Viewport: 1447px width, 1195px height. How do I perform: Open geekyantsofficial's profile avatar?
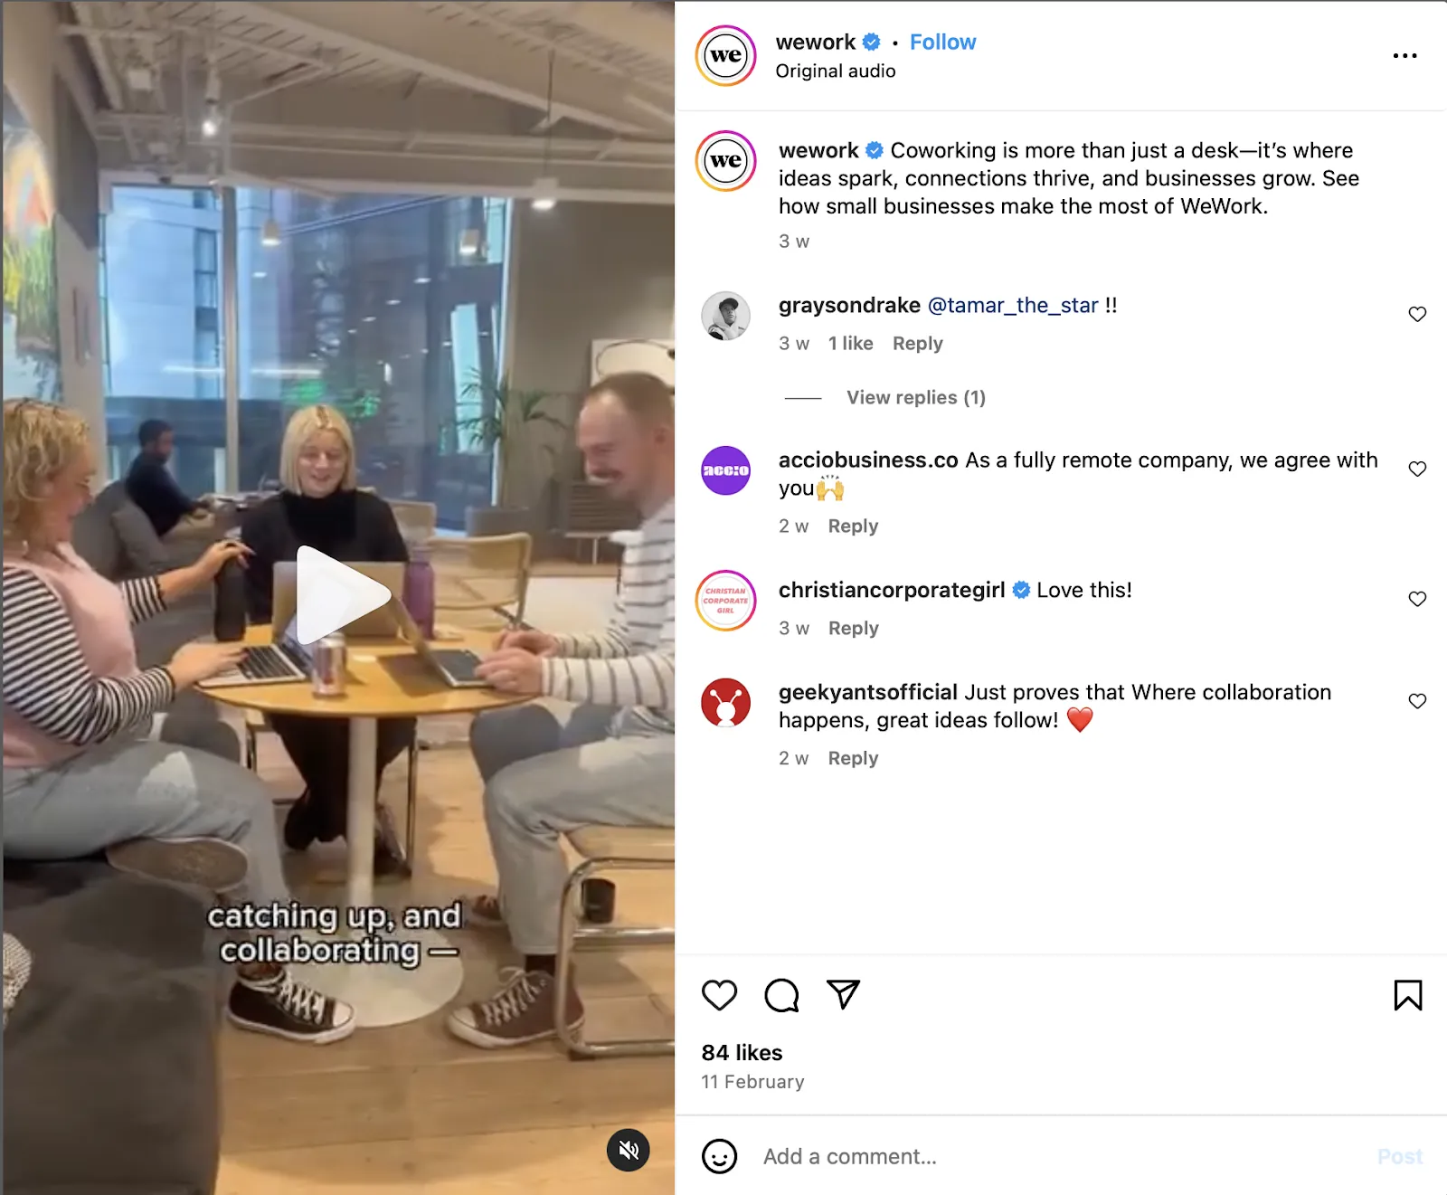[725, 703]
